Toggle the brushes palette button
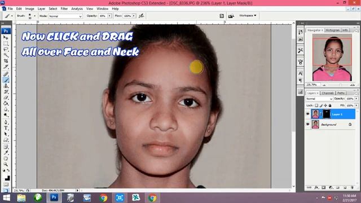The width and height of the screenshot is (361, 203). (222, 16)
